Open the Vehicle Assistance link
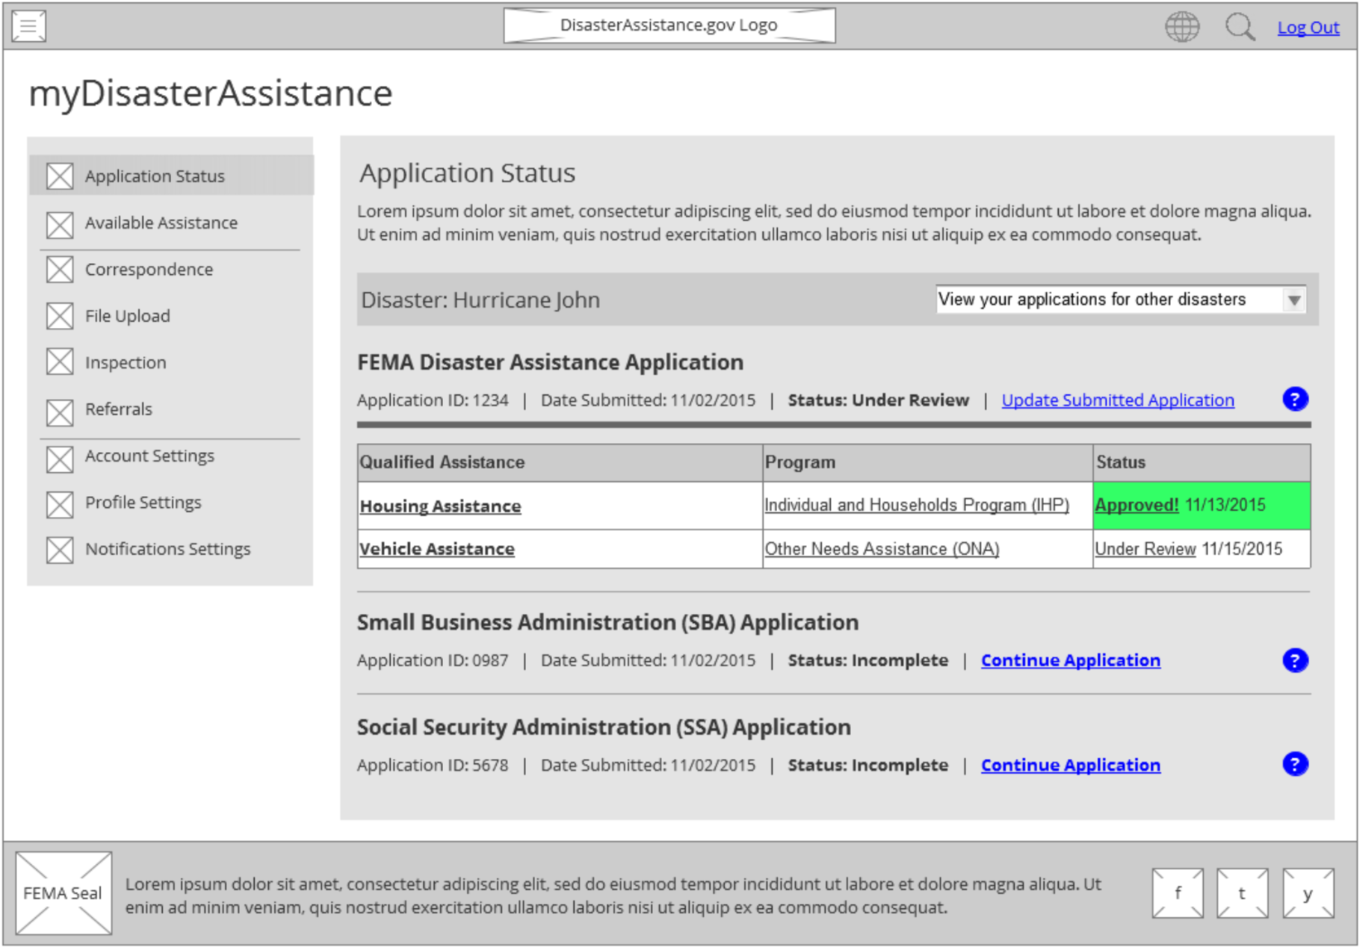 click(437, 549)
